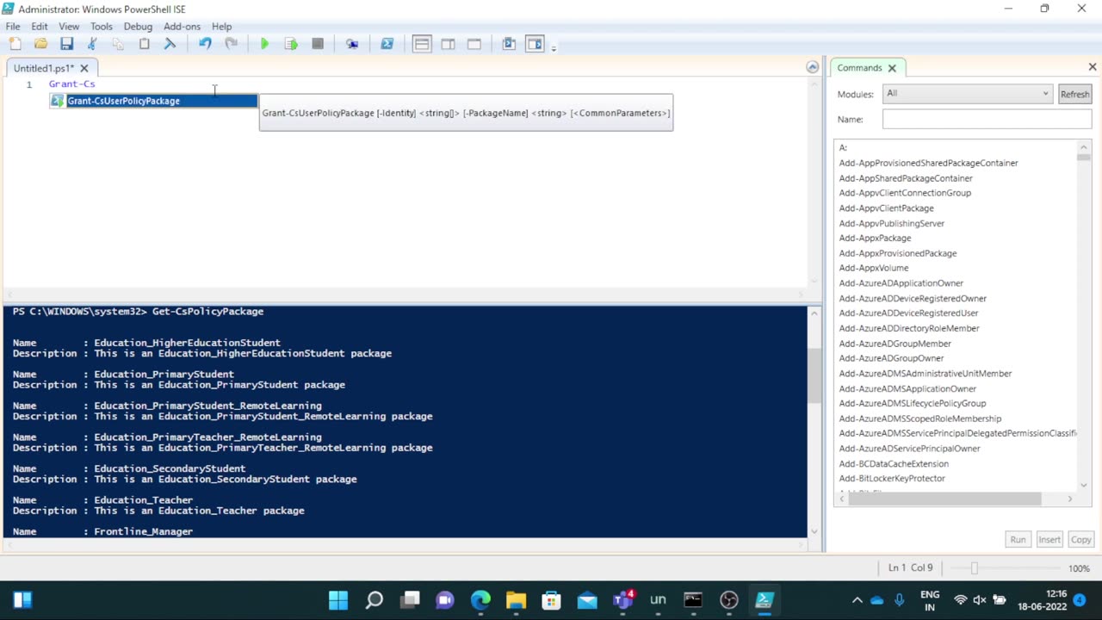The image size is (1102, 620).
Task: Start PowerShell.exe from the toolbar icon
Action: [387, 44]
